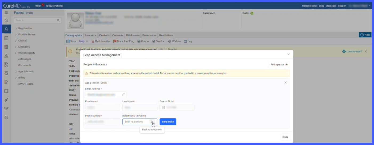Screen dimensions: 374x145
Task: Click the X back to dropdown icon
Action: click(x=152, y=122)
